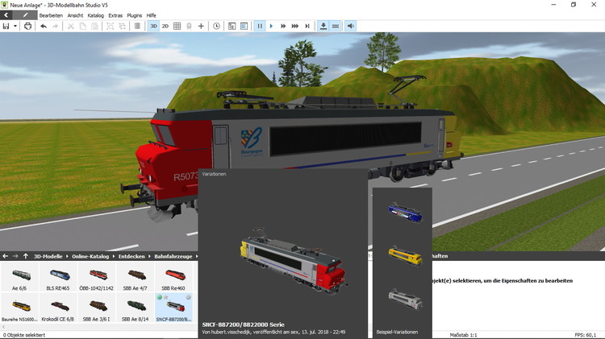Screen dimensions: 605x339
Task: Open the save options dropdown arrow
Action: pos(15,27)
